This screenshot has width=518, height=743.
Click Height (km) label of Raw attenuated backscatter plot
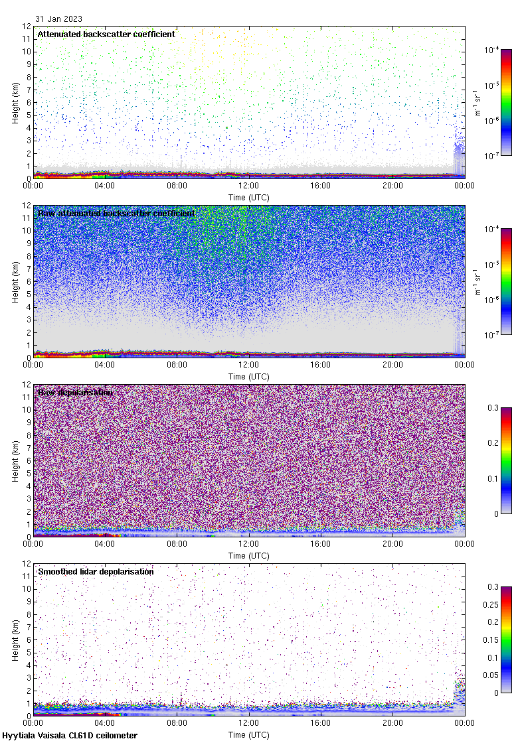pyautogui.click(x=16, y=282)
